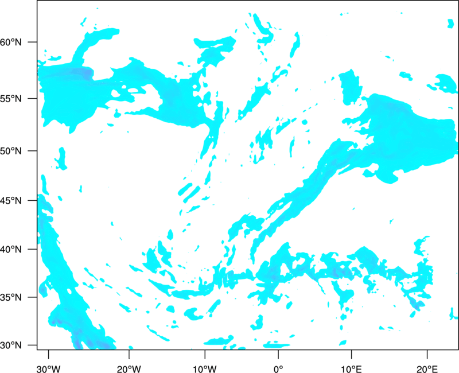This screenshot has width=459, height=373.
Task: Click the 0° longitude label
Action: point(278,369)
